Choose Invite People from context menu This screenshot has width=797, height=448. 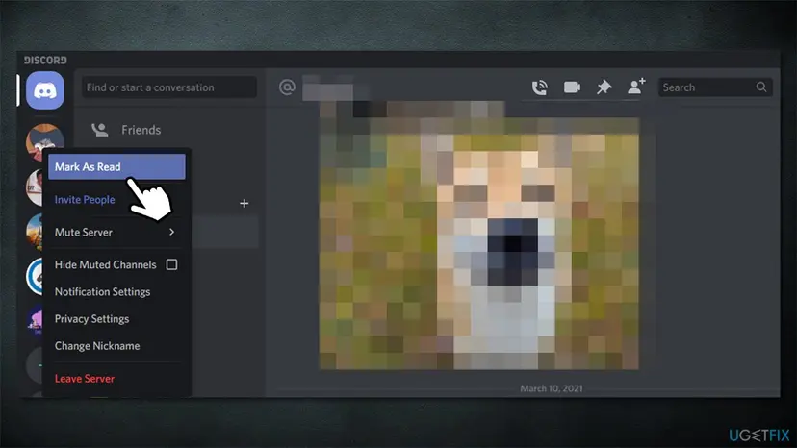pyautogui.click(x=85, y=200)
